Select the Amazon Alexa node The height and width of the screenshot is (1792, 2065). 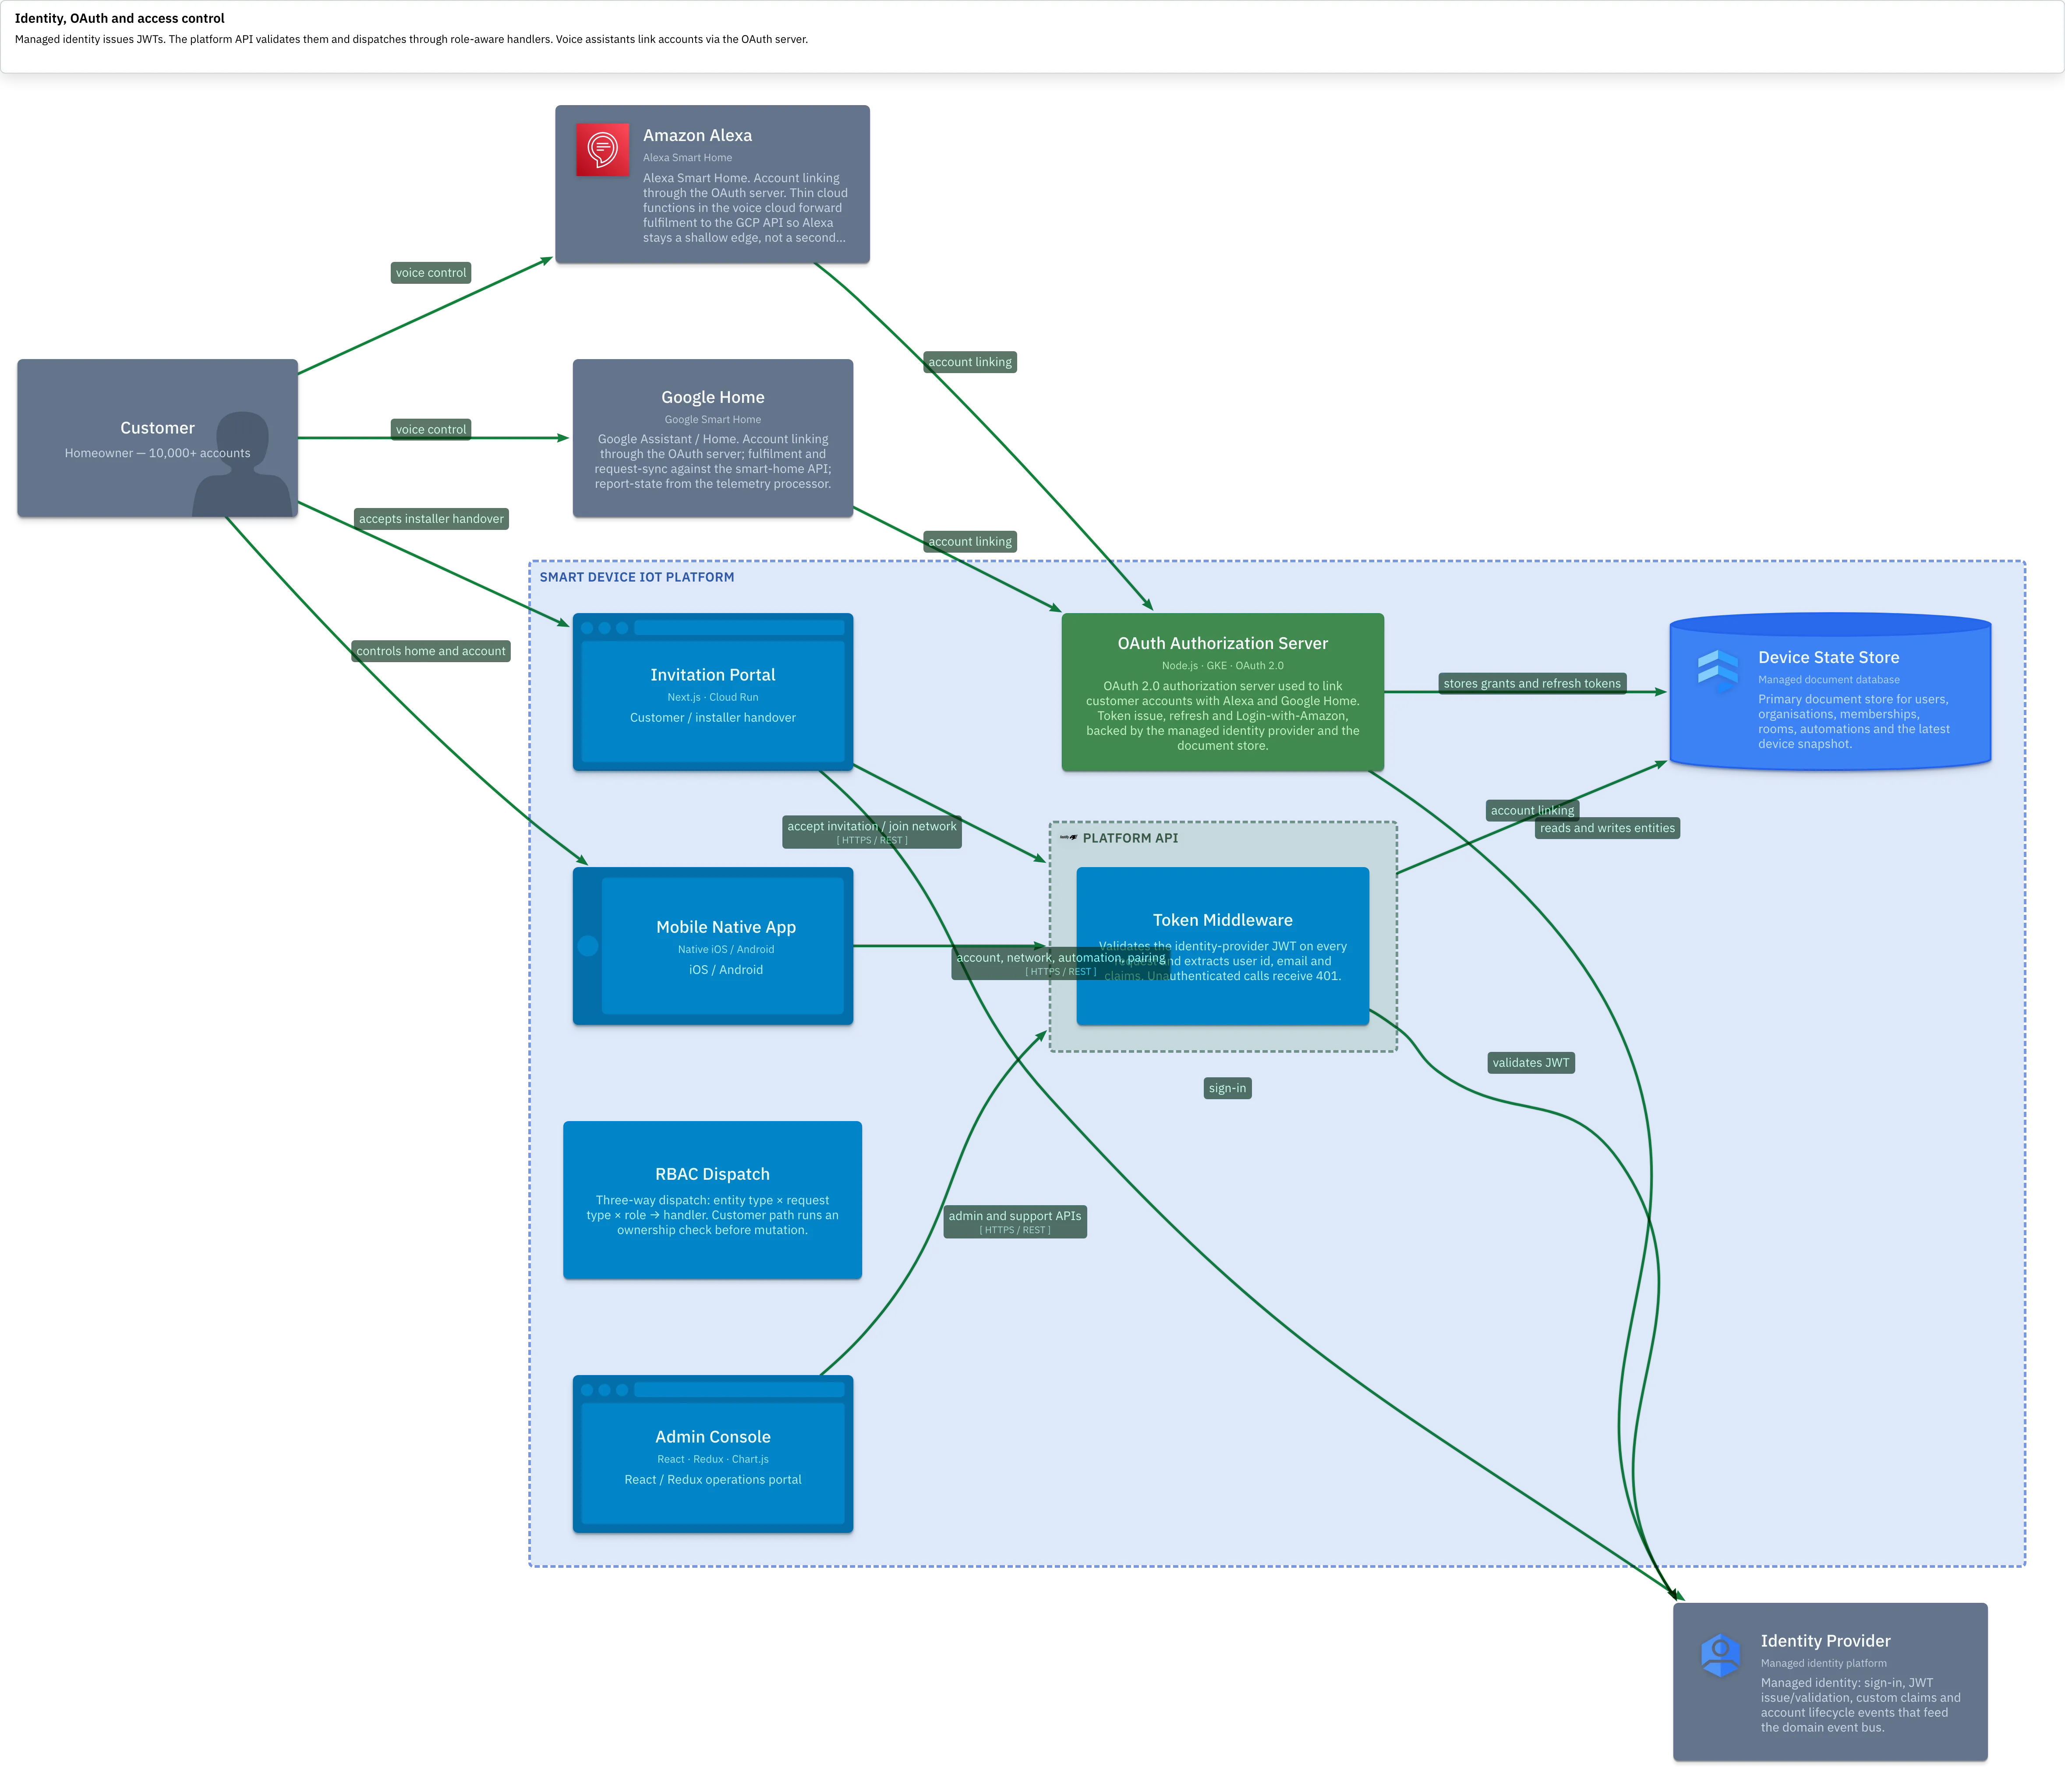712,184
